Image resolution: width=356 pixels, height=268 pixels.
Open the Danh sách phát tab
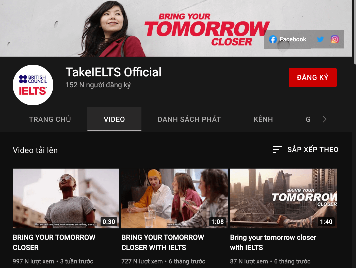[189, 119]
